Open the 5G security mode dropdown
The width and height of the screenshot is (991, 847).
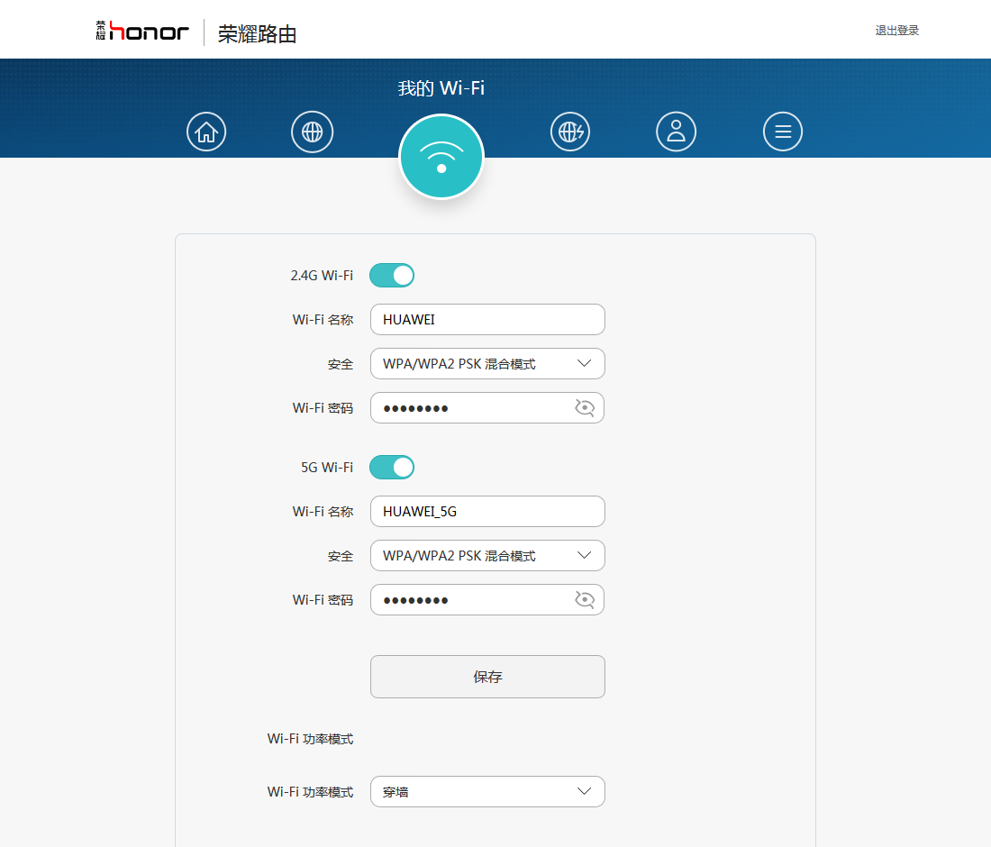click(x=487, y=555)
